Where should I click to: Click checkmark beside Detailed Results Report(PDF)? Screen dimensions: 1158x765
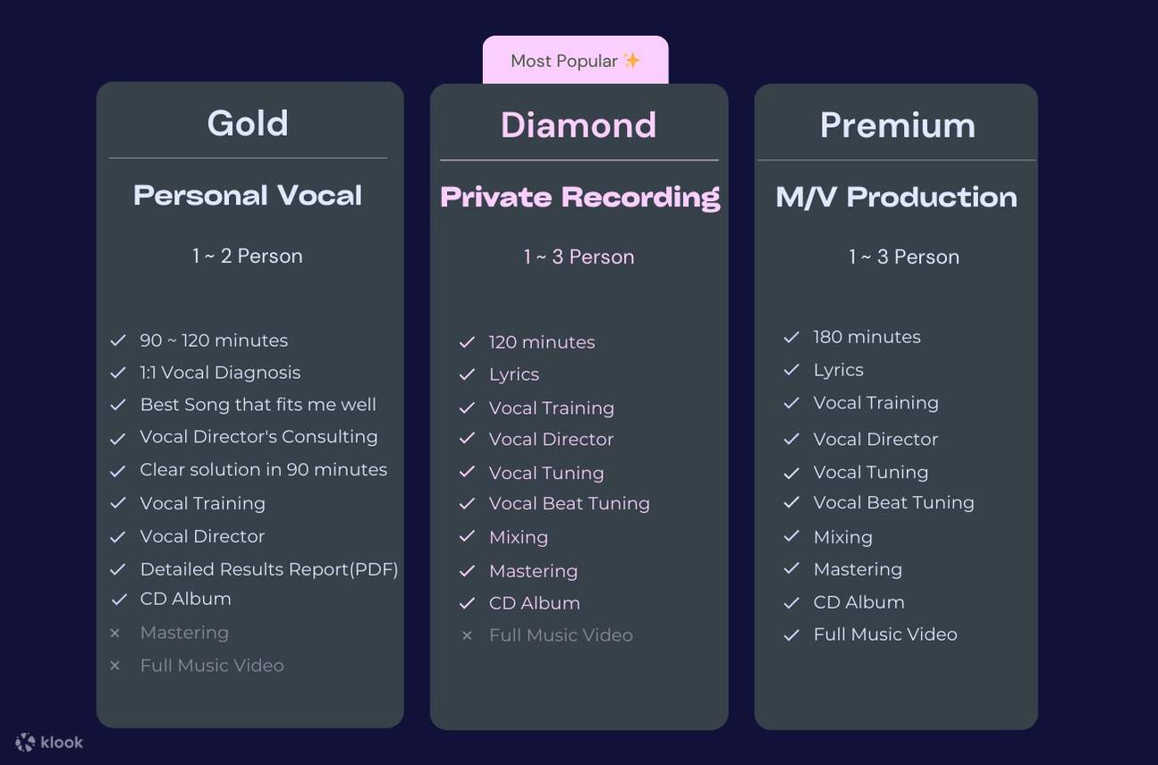pyautogui.click(x=117, y=569)
